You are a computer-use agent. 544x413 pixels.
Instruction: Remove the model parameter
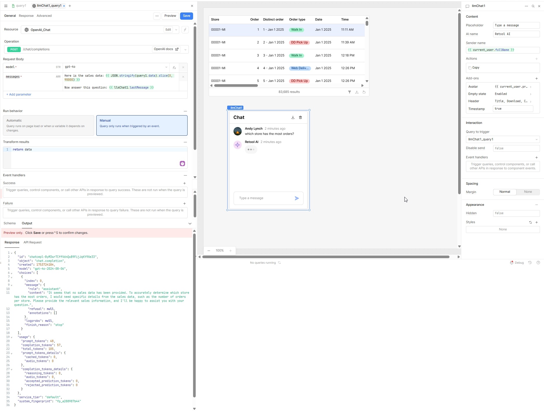[x=183, y=67]
